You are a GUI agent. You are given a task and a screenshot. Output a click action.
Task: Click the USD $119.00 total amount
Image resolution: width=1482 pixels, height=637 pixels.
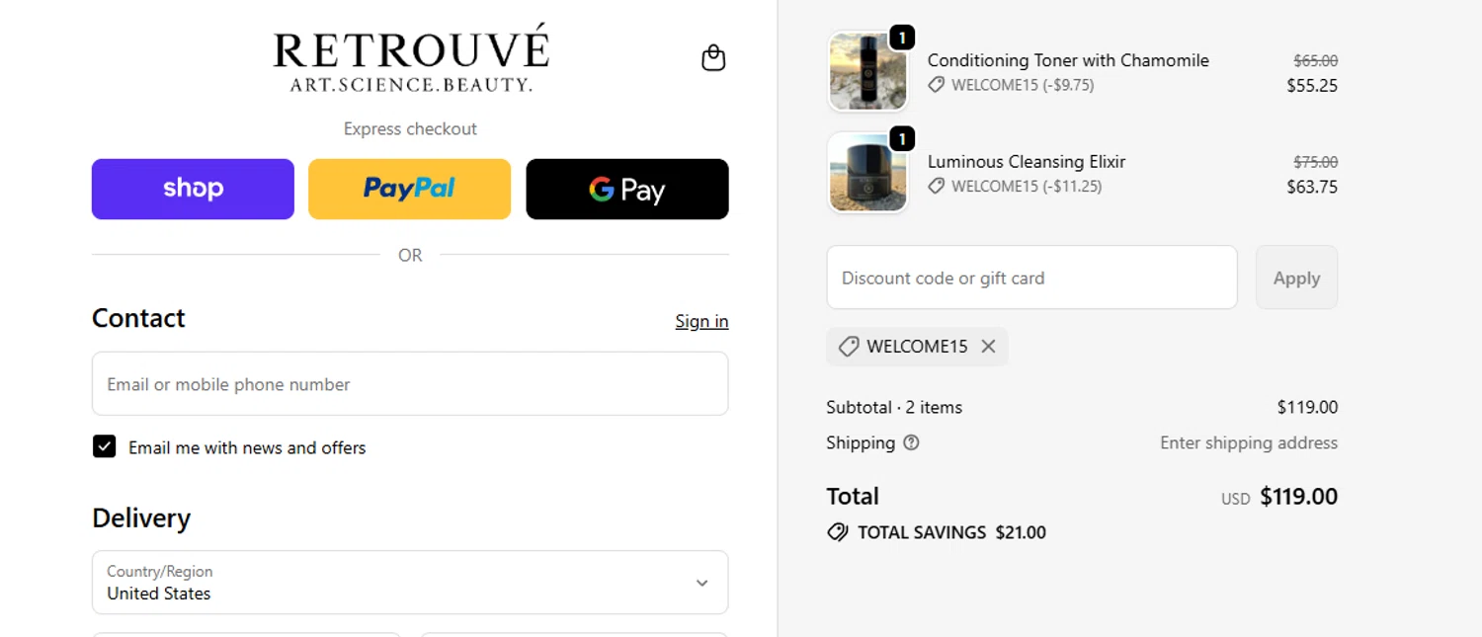1279,497
